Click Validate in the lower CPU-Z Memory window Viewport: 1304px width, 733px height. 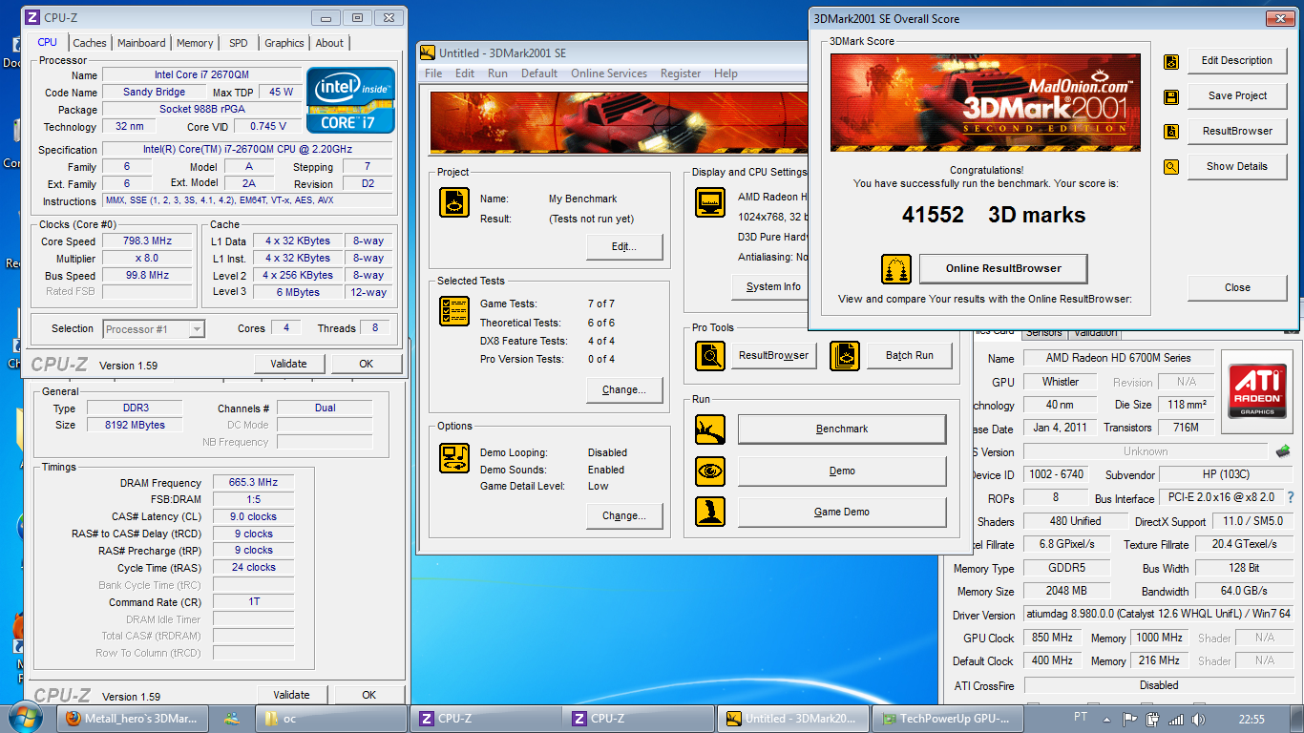click(x=291, y=695)
